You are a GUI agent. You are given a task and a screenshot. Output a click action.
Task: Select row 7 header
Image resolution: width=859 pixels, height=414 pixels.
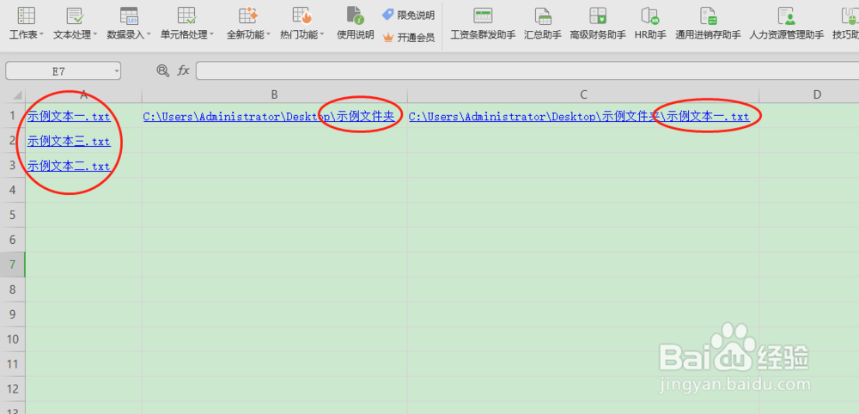coord(13,265)
